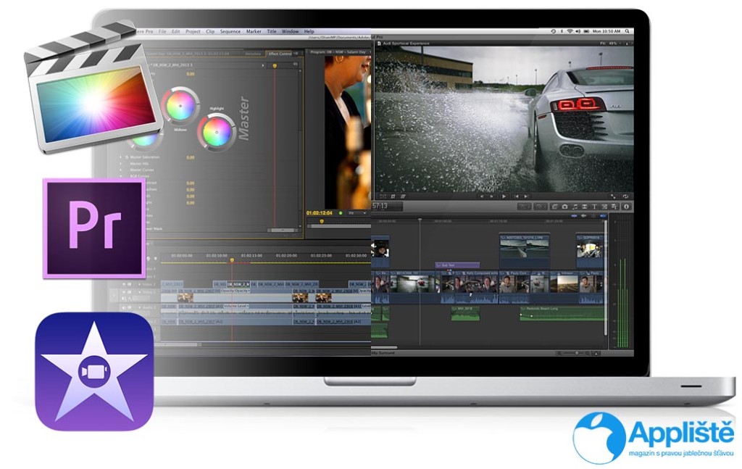Open the clip appearance options
Viewport: 742px width, 469px height.
596,353
